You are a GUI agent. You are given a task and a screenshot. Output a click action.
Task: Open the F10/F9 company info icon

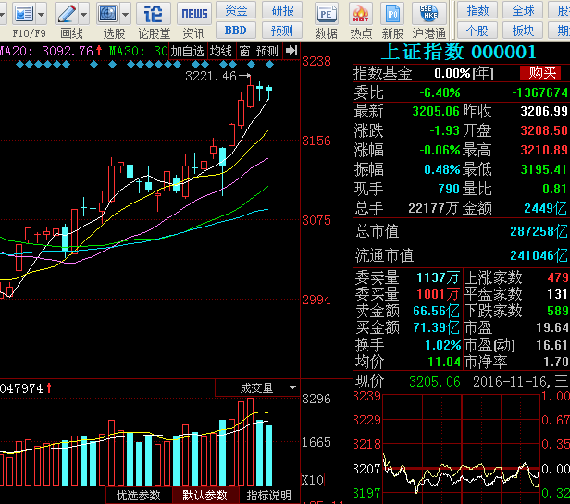24,14
